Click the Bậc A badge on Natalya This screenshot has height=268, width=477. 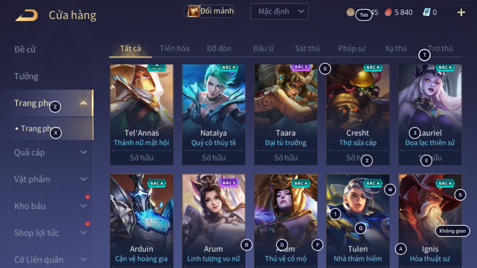click(x=229, y=68)
